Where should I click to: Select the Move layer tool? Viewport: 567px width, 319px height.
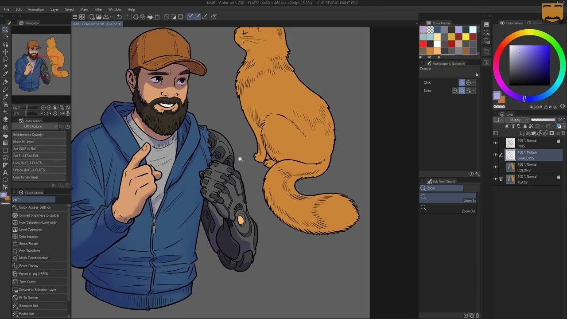pos(5,52)
